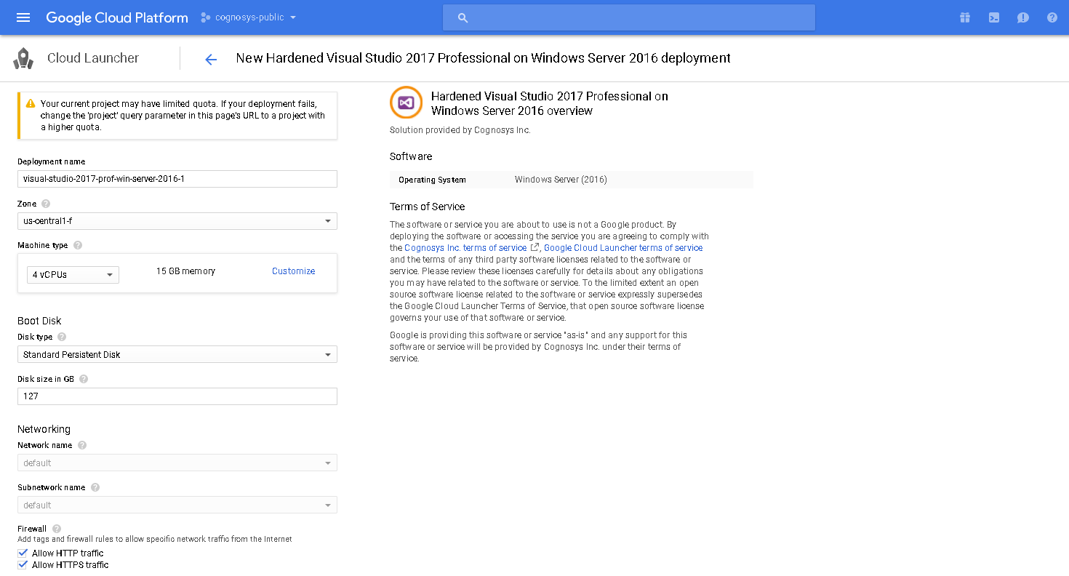
Task: Click the Google Cloud Platform logo
Action: coord(117,17)
